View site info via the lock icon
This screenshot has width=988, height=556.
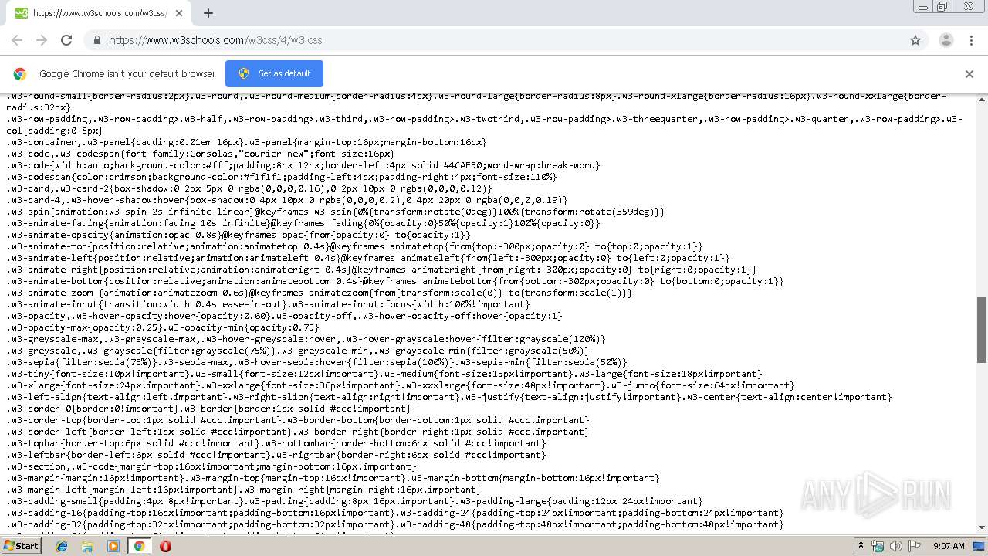(96, 40)
